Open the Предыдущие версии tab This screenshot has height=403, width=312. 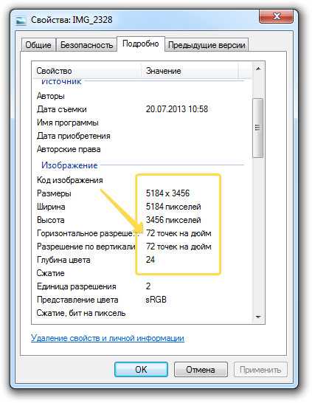[x=207, y=45]
